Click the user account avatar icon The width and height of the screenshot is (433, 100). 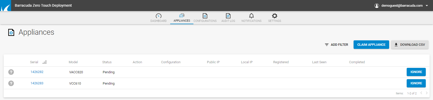point(377,6)
